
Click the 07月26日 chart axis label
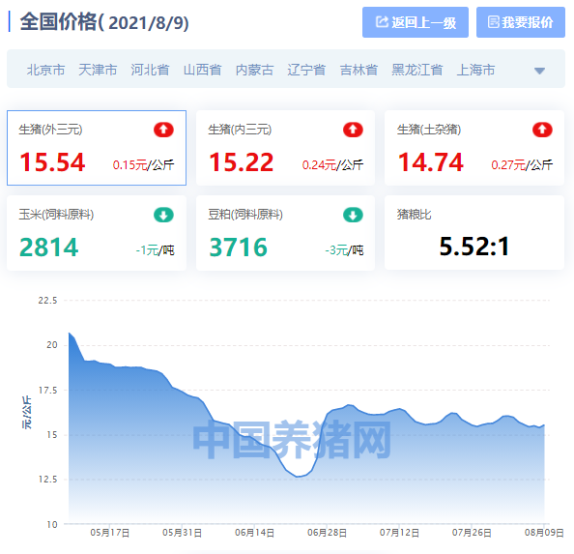tap(472, 533)
